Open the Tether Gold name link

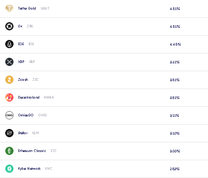(27, 8)
